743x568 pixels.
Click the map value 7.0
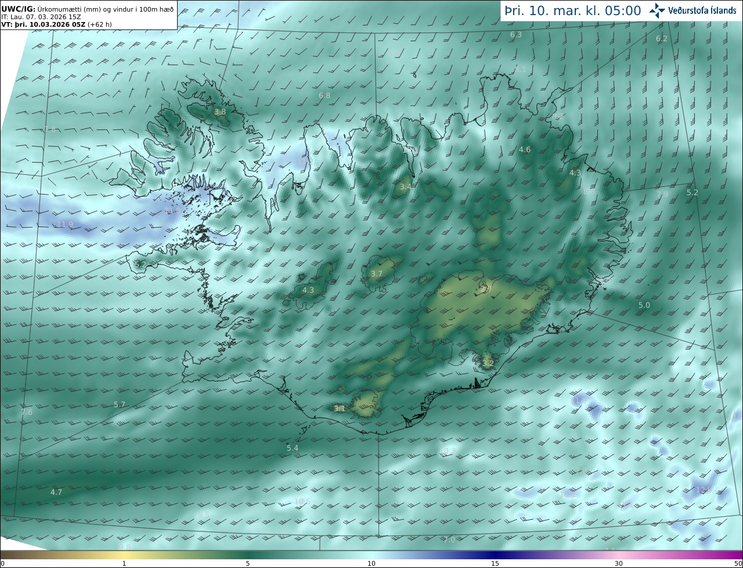449,540
